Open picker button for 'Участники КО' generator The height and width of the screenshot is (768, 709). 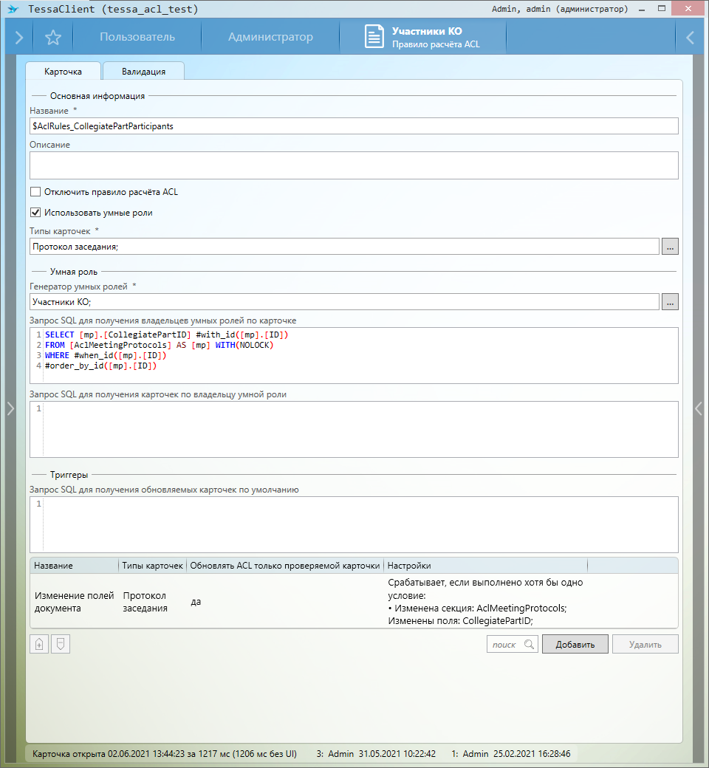click(x=670, y=301)
